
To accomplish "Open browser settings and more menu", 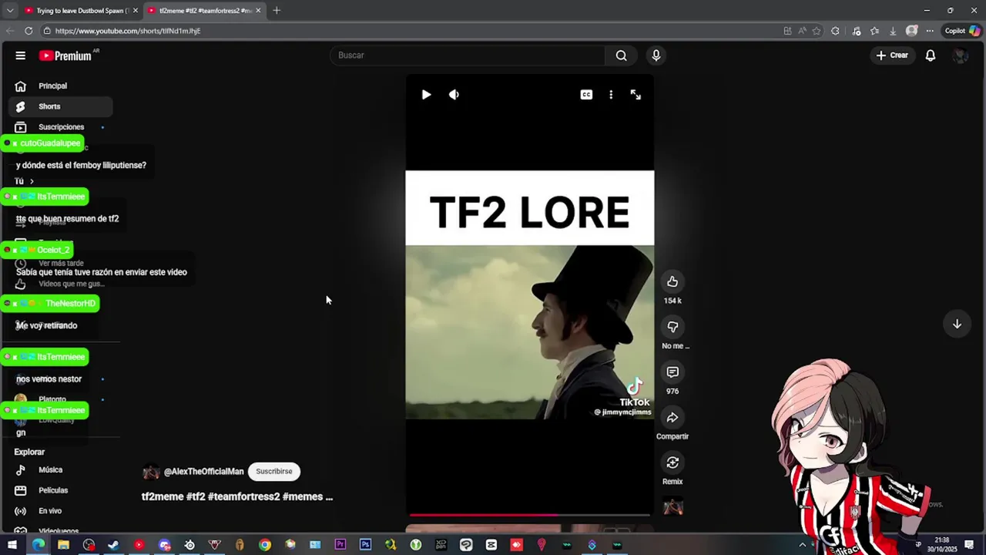I will coord(930,31).
